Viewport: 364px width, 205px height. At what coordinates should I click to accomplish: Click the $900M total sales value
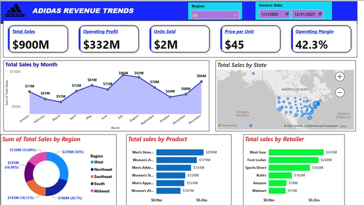tap(31, 44)
